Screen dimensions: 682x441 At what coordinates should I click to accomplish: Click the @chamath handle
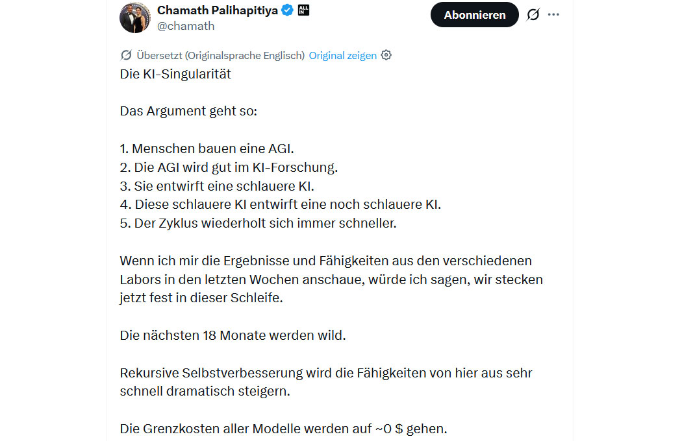tap(186, 26)
